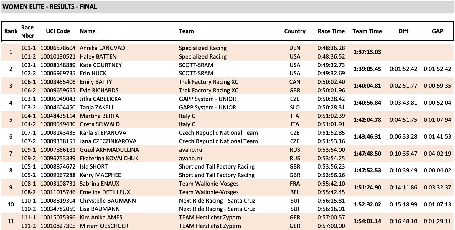Click race time 0:53:54.00
455x230 pixels.
331,150
